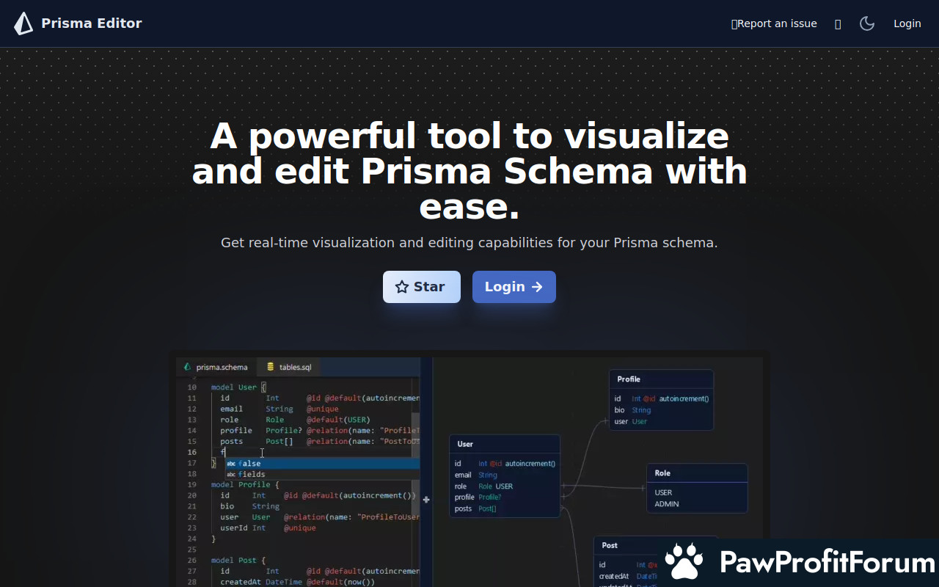Toggle dark mode with the moon icon
Image resolution: width=939 pixels, height=587 pixels.
point(867,23)
